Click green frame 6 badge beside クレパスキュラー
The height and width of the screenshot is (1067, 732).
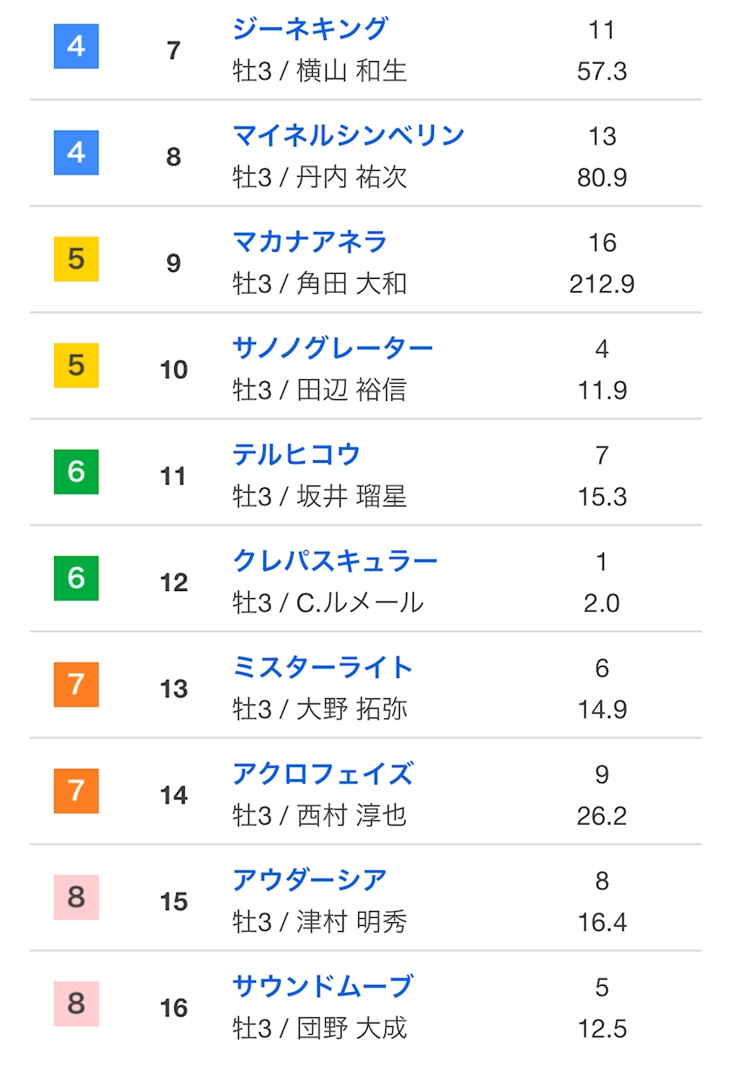click(77, 578)
